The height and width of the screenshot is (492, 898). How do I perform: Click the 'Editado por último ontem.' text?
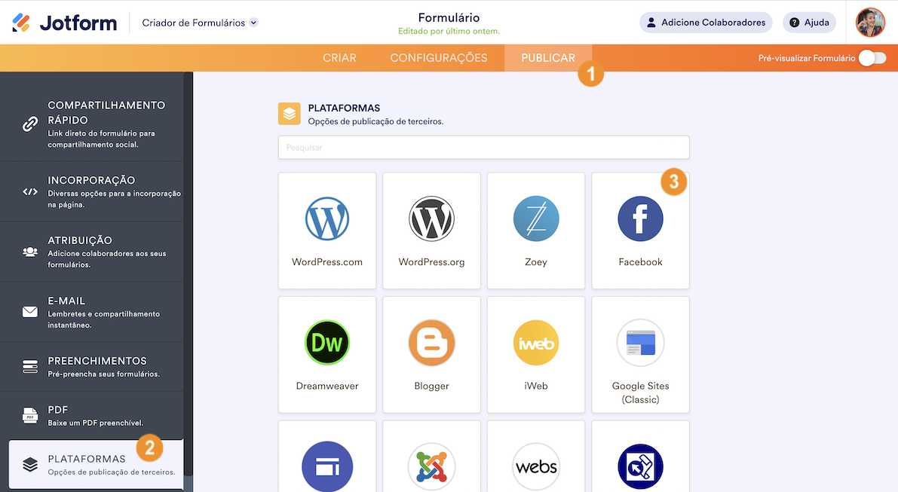(x=449, y=31)
